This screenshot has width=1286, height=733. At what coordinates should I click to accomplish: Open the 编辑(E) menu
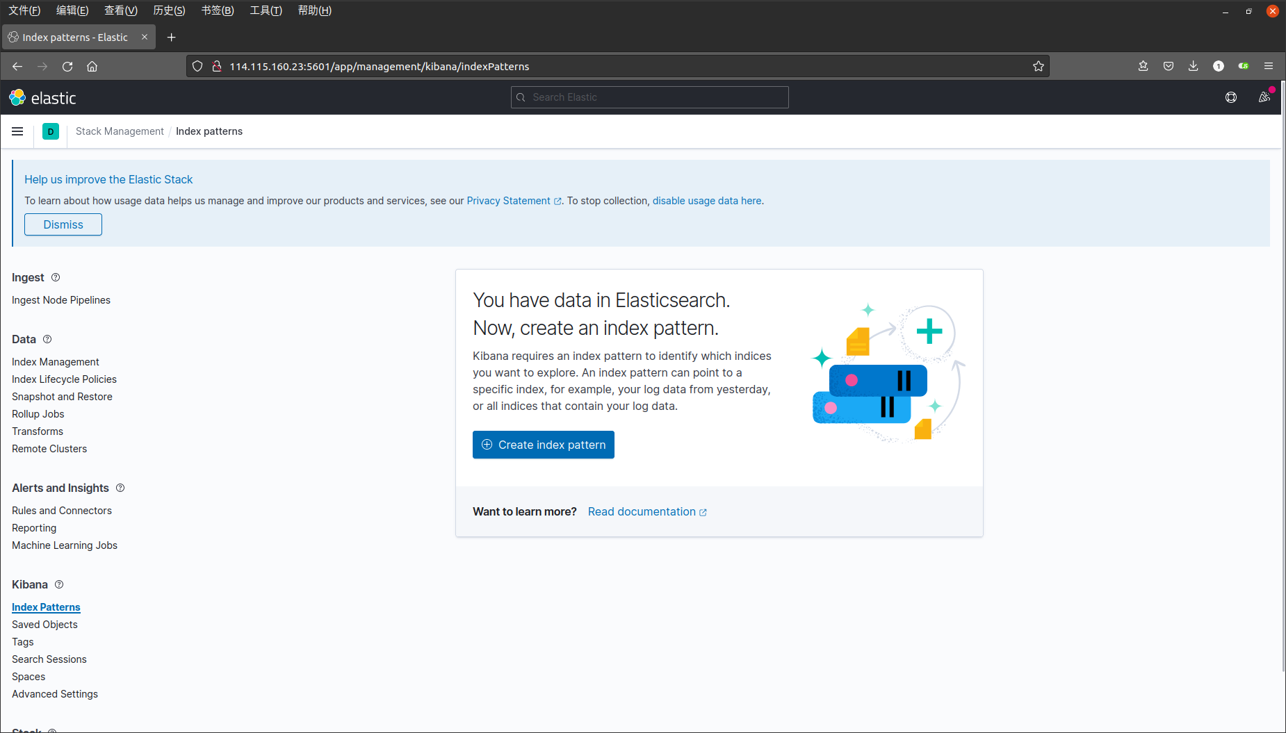(72, 10)
